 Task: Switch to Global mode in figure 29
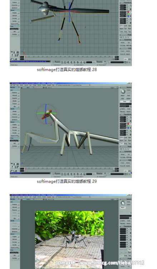point(122,137)
